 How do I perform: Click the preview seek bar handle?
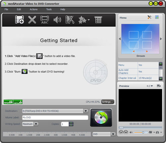[121, 128]
